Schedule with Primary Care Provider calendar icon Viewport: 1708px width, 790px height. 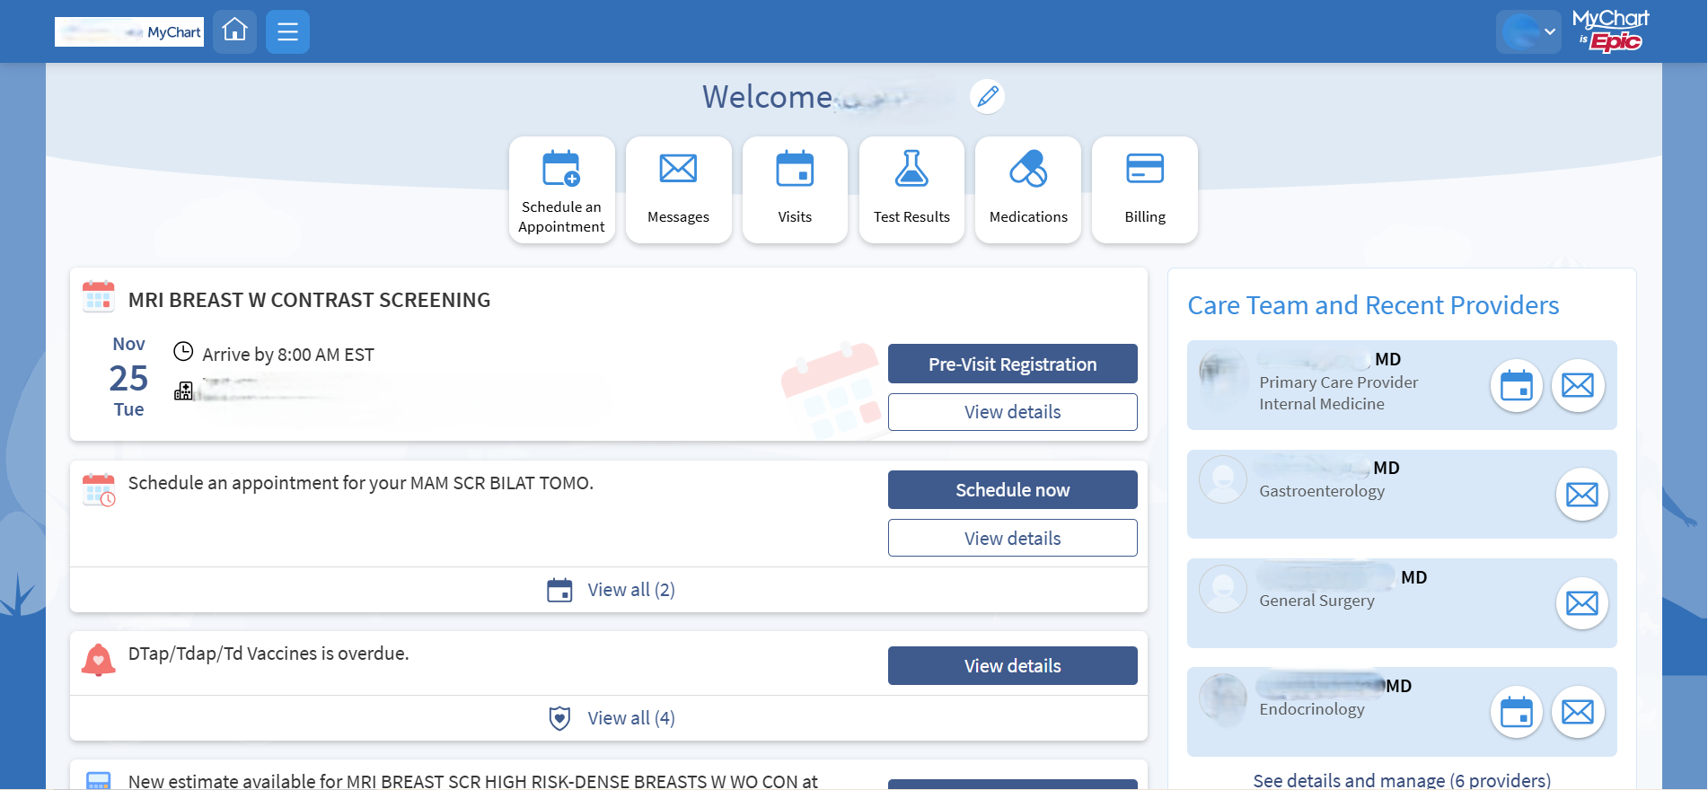click(1516, 386)
